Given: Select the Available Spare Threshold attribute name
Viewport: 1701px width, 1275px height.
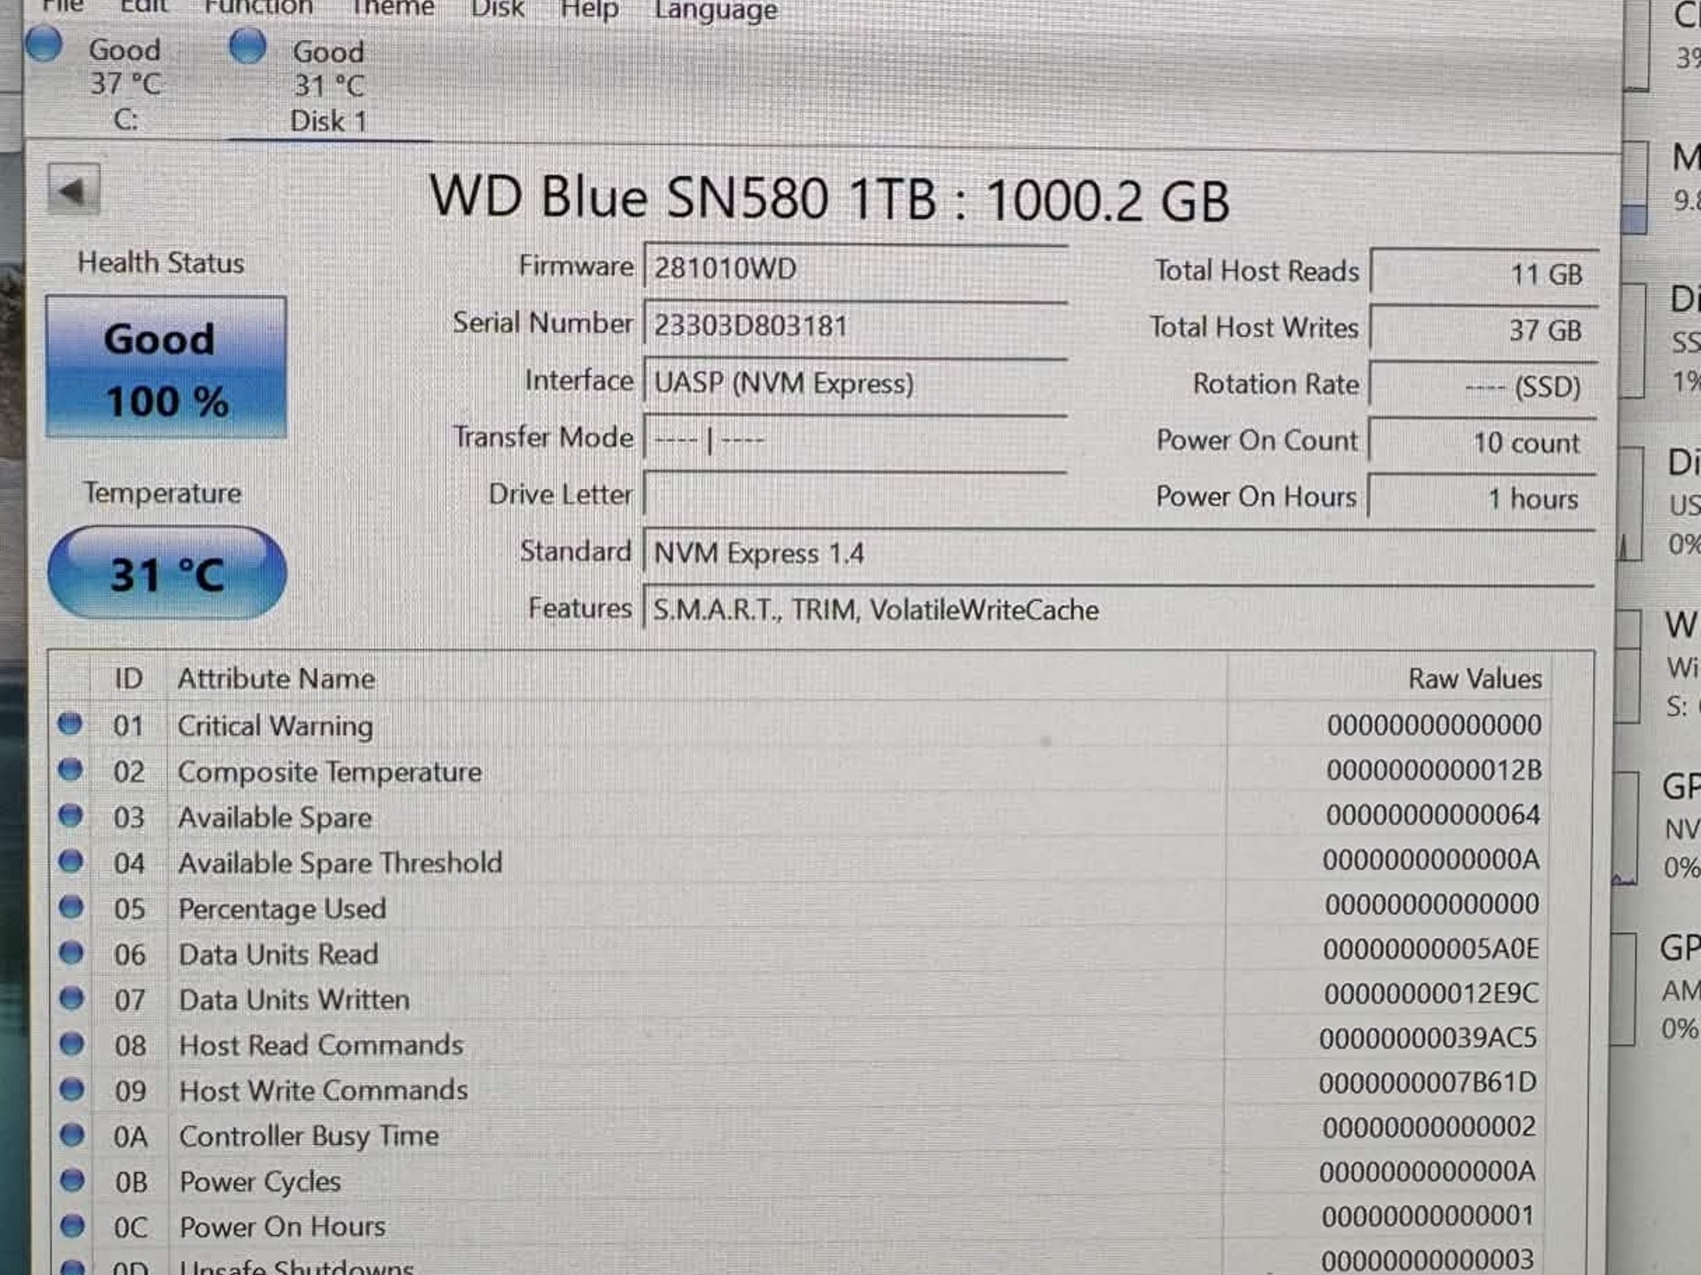Looking at the screenshot, I should (x=341, y=863).
